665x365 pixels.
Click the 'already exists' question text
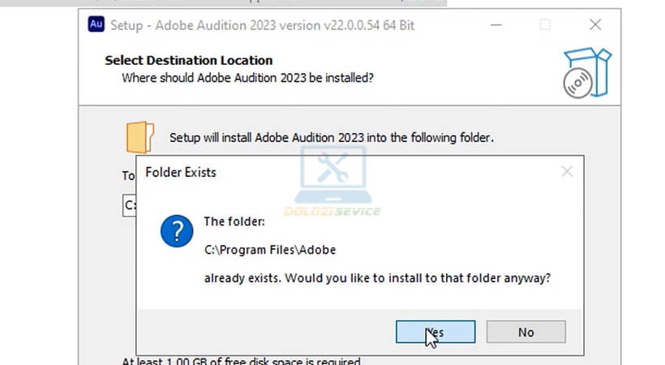(377, 278)
